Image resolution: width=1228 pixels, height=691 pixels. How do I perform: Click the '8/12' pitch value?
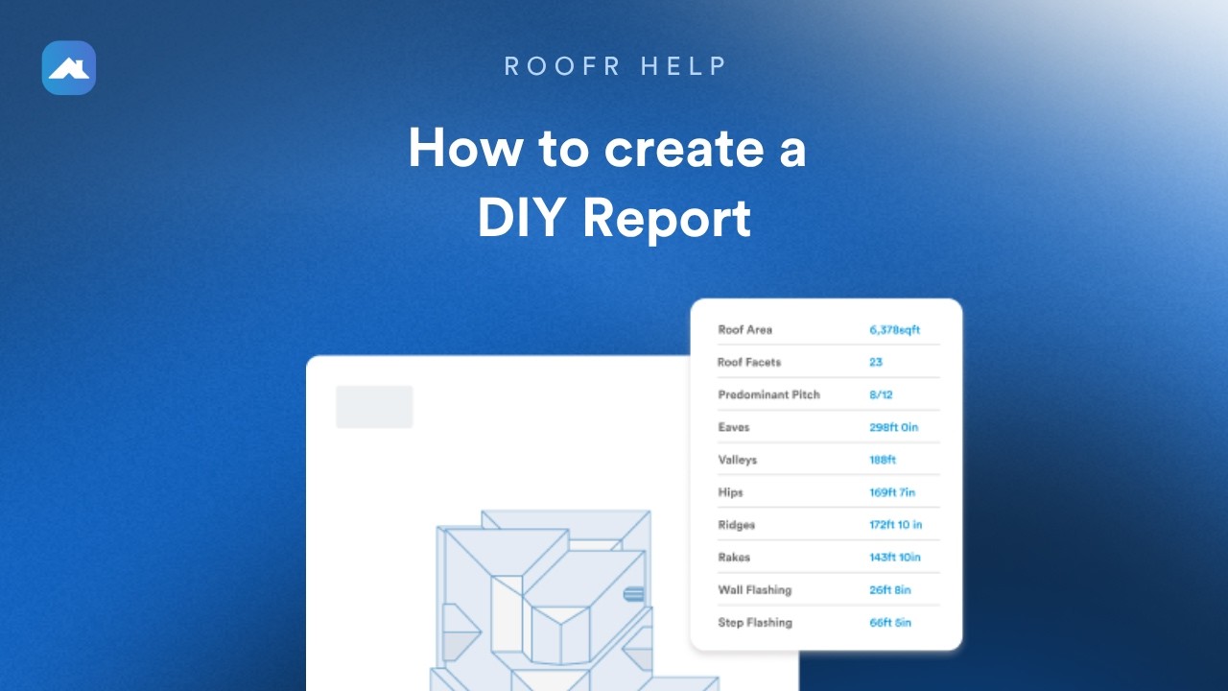coord(882,394)
